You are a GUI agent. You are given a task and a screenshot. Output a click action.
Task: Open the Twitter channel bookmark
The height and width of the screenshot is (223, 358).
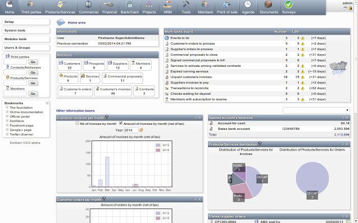tap(21, 134)
